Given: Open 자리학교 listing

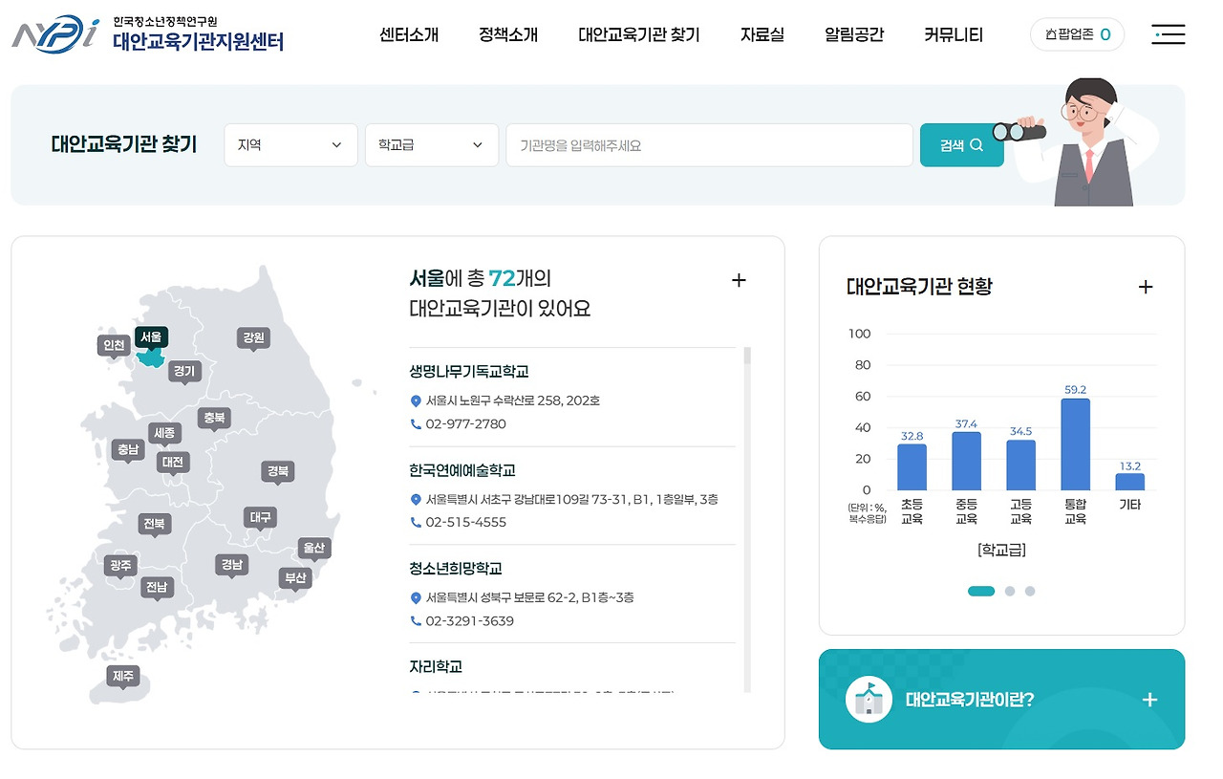Looking at the screenshot, I should pos(436,667).
